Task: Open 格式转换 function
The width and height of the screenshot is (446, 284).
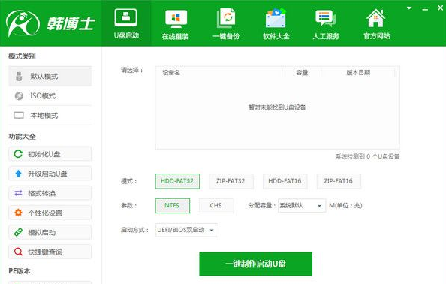Action: click(x=50, y=193)
